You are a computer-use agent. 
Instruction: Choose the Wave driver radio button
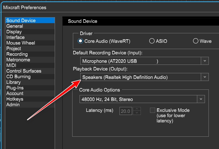(x=196, y=41)
